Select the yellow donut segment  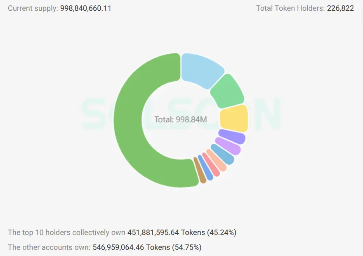click(234, 119)
